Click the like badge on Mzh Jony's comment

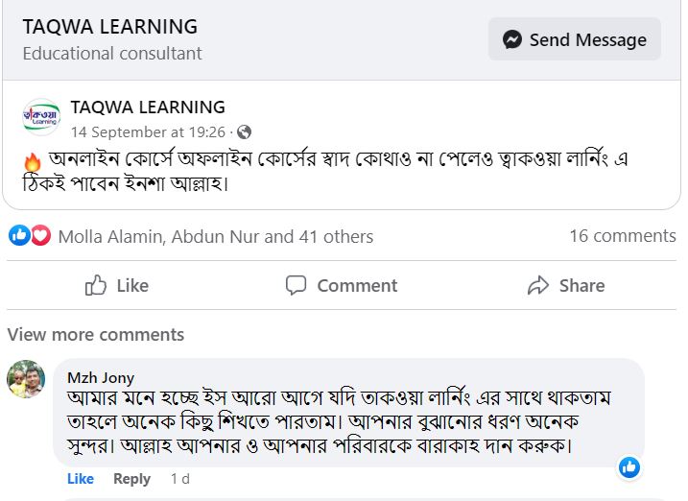click(x=629, y=466)
